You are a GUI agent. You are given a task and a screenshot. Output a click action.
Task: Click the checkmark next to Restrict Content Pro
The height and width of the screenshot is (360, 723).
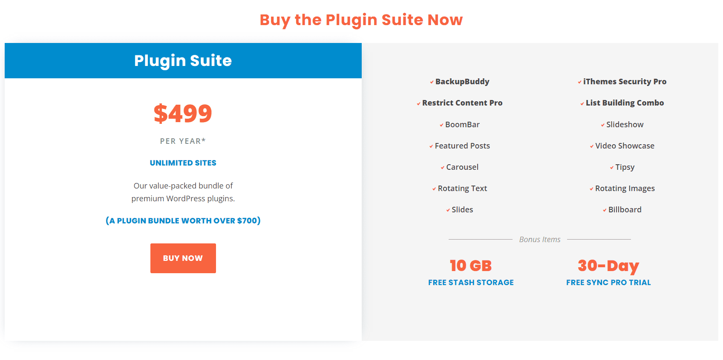pos(419,103)
